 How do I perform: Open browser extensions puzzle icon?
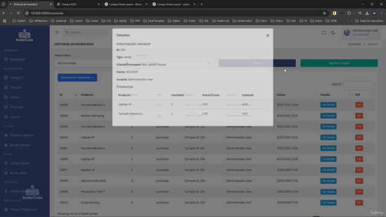[x=349, y=13]
